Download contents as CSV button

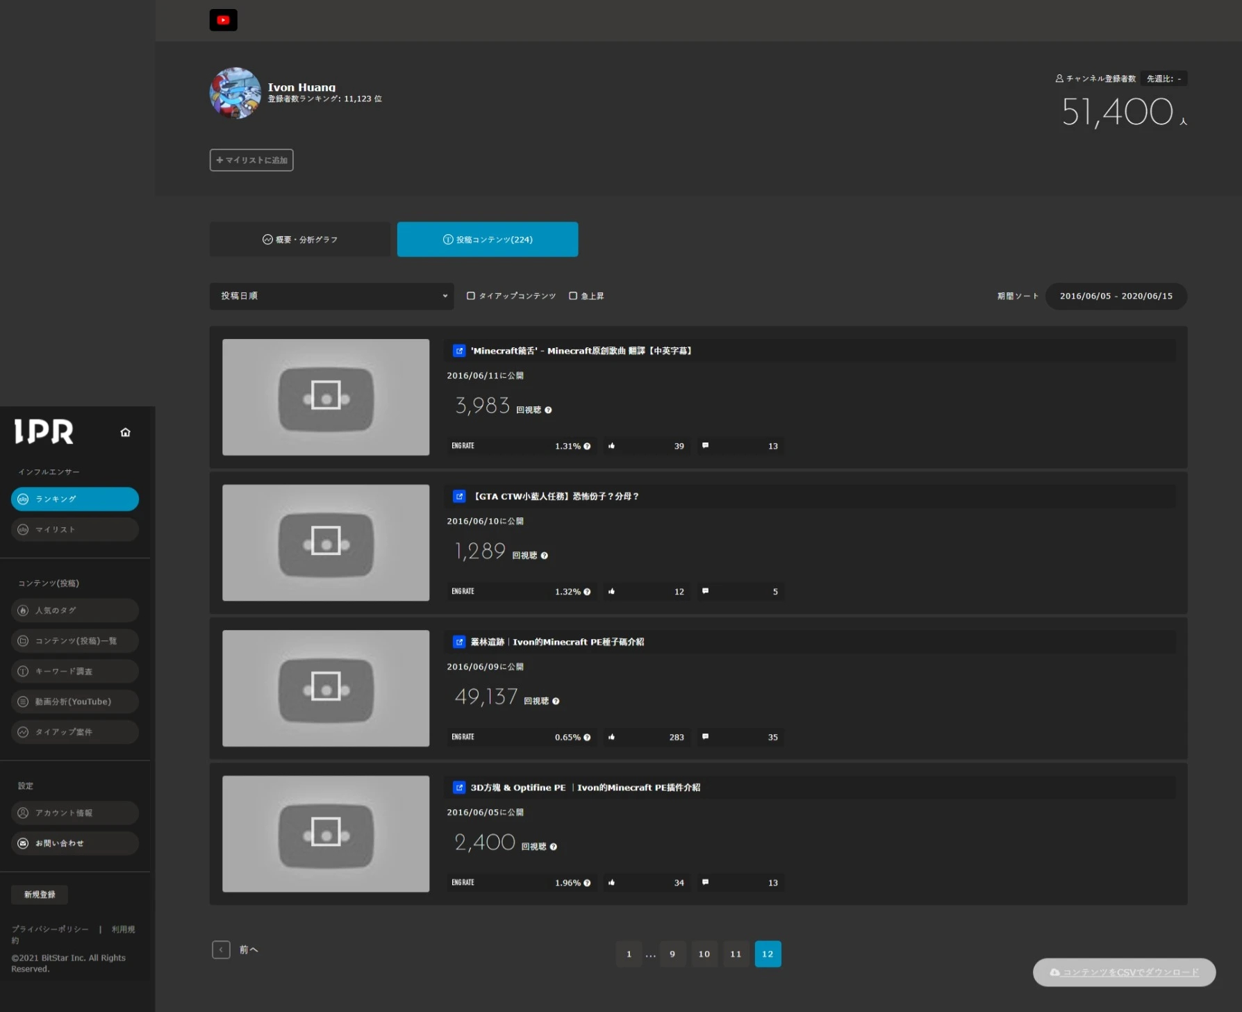click(1124, 972)
